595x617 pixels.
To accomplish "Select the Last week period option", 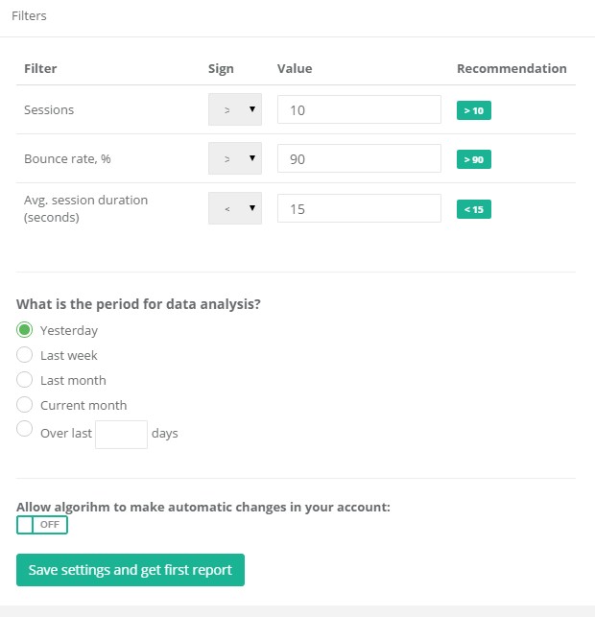I will 24,354.
